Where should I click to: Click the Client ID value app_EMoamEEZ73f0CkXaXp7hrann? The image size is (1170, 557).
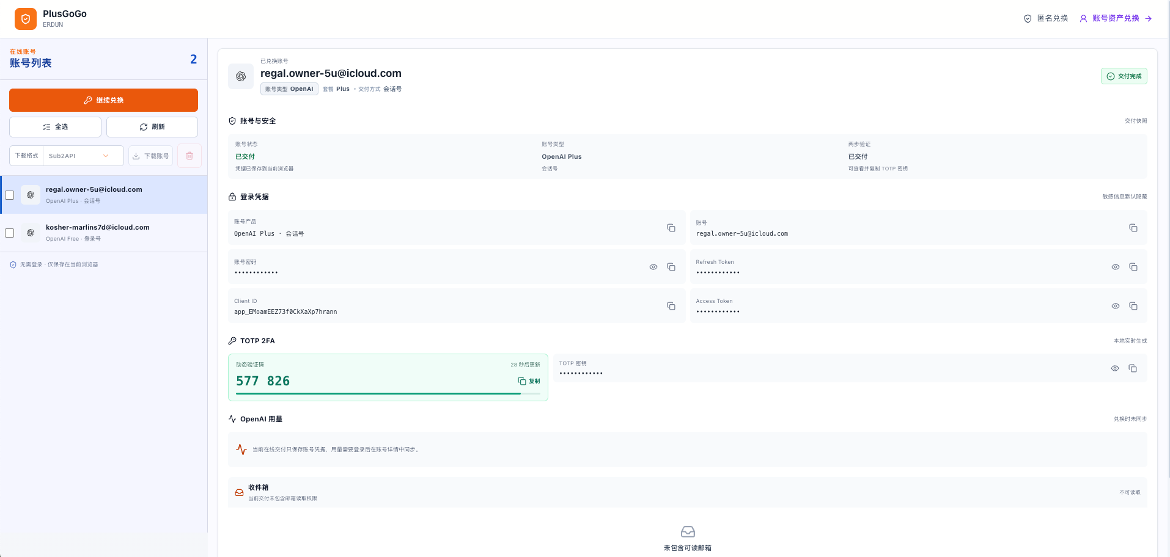[x=285, y=312]
